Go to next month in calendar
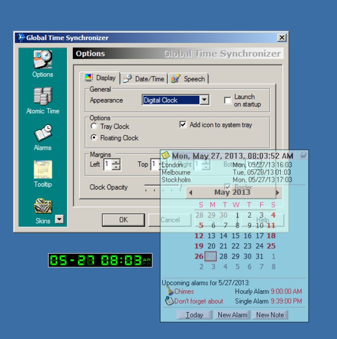The width and height of the screenshot is (337, 339). [277, 192]
